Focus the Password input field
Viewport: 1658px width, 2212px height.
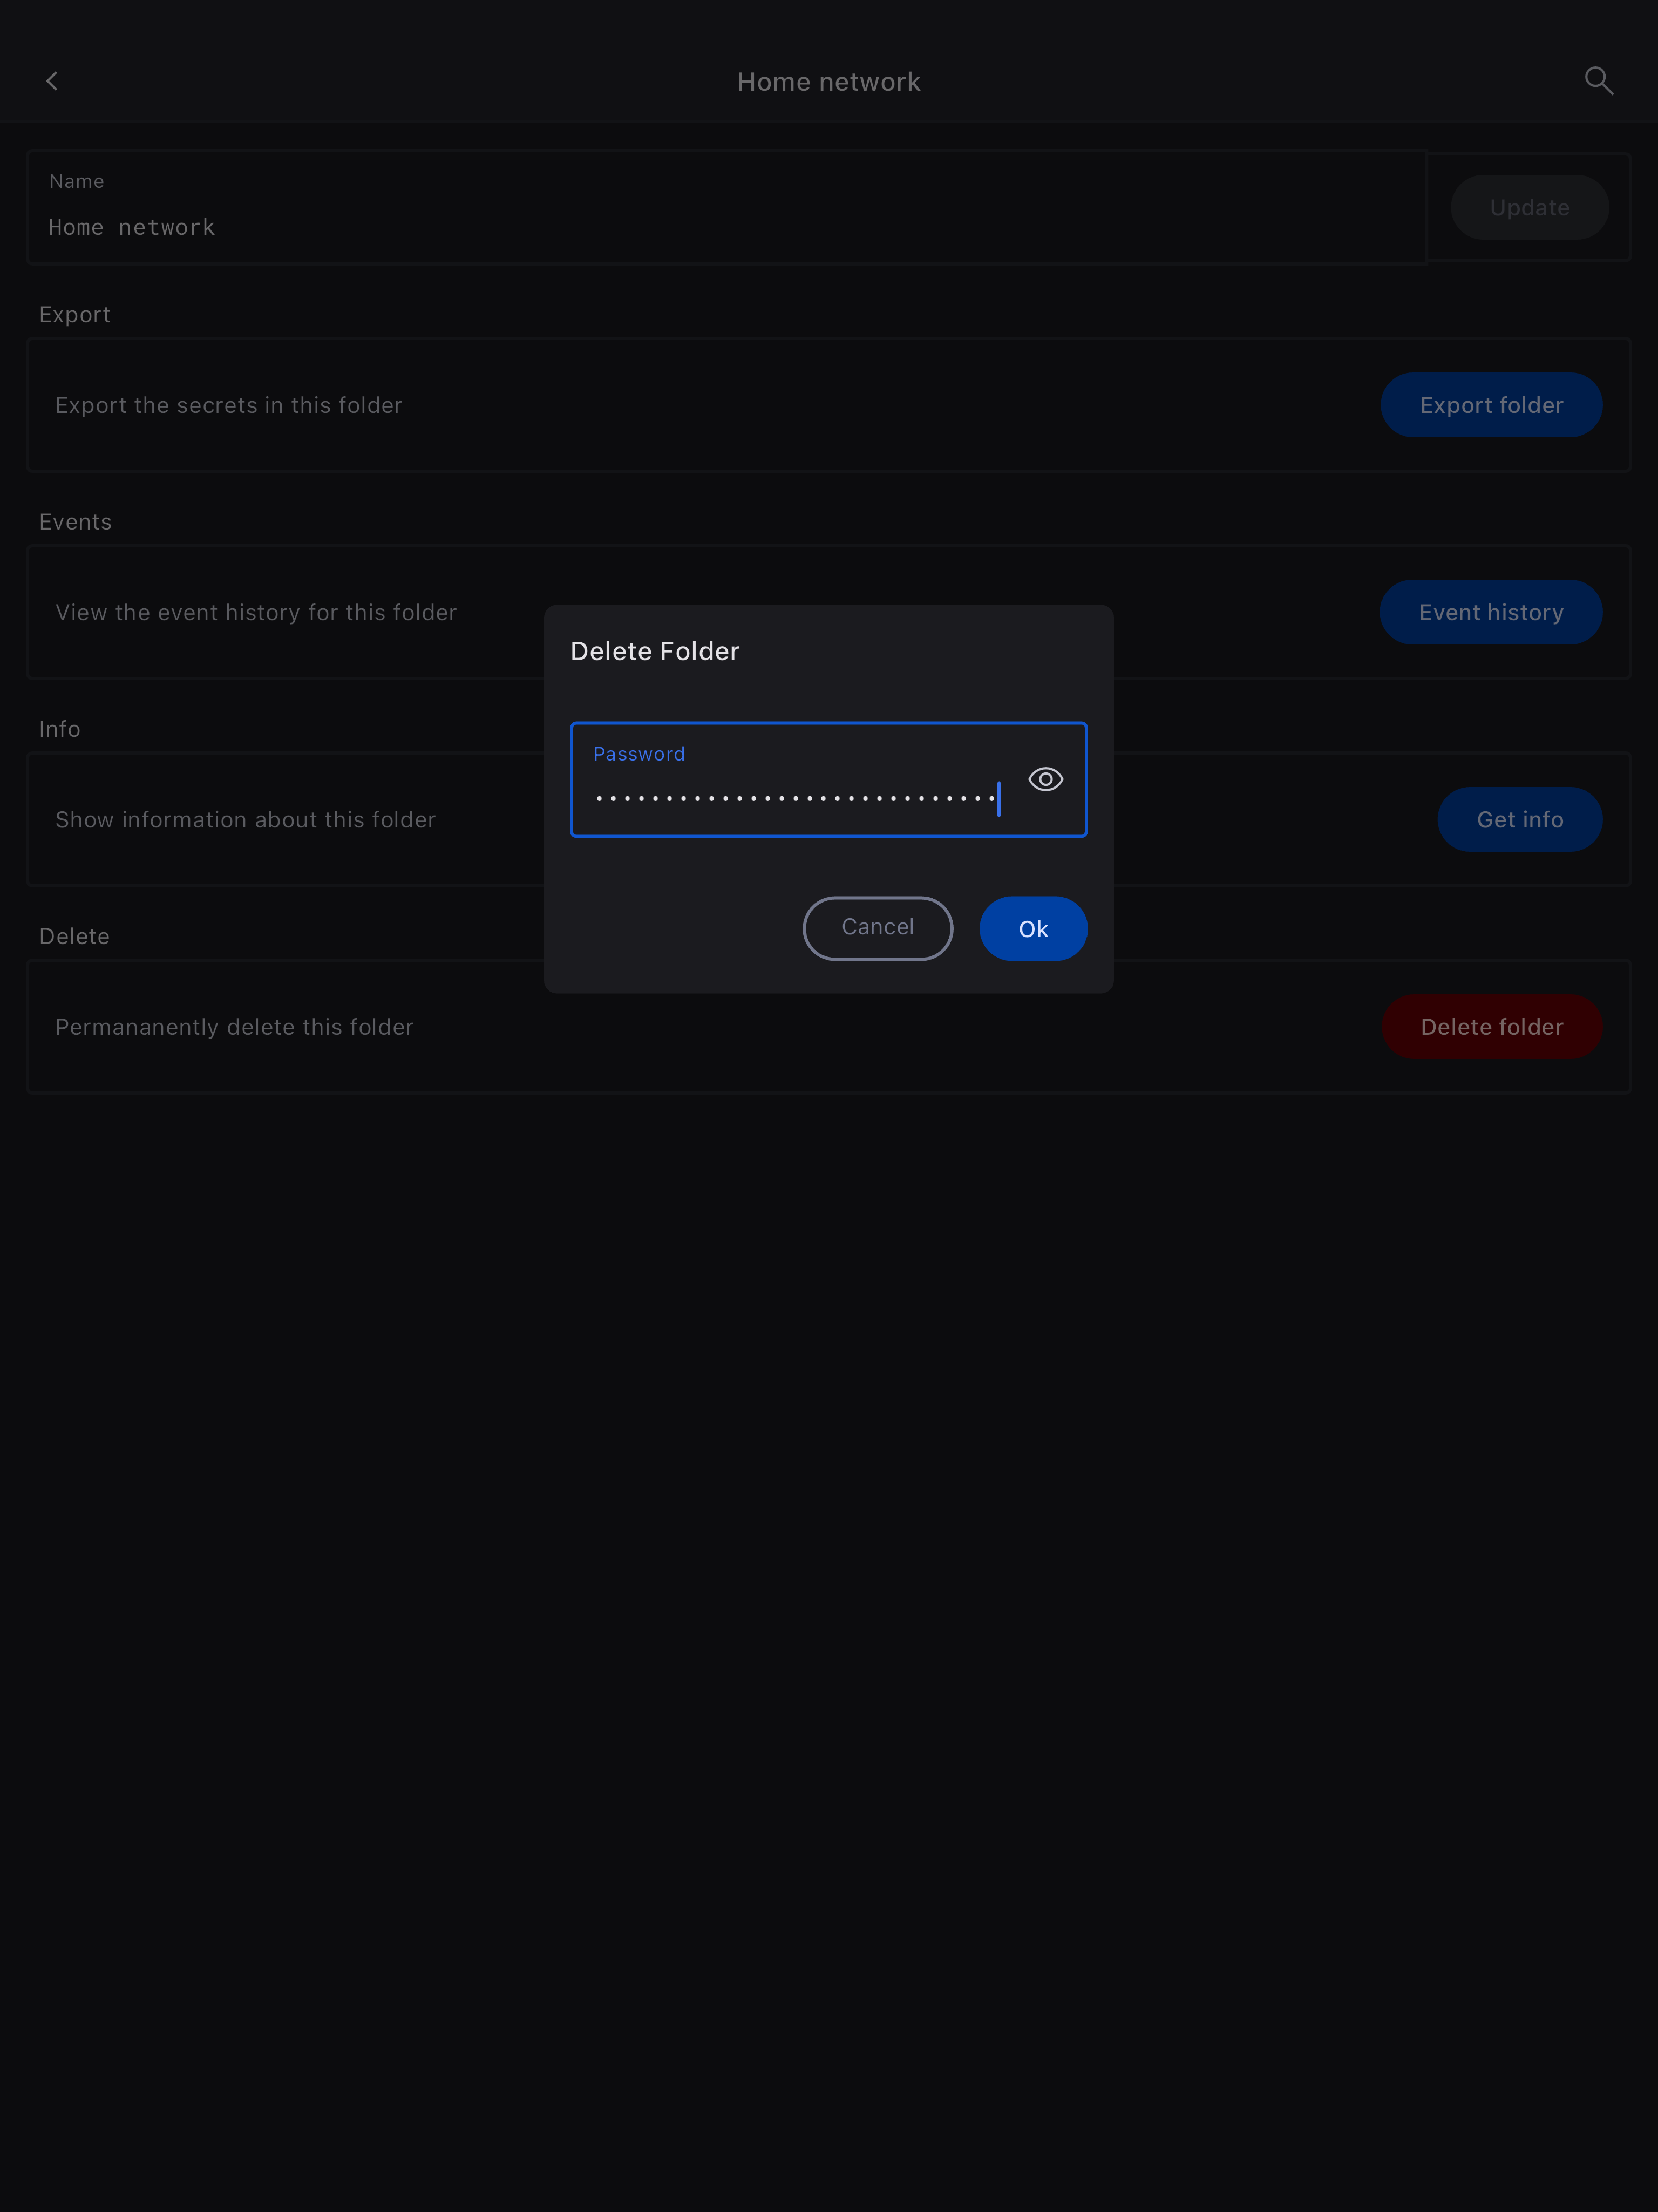pyautogui.click(x=795, y=797)
